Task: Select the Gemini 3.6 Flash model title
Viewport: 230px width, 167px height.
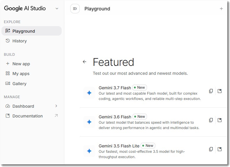Action: click(x=115, y=117)
